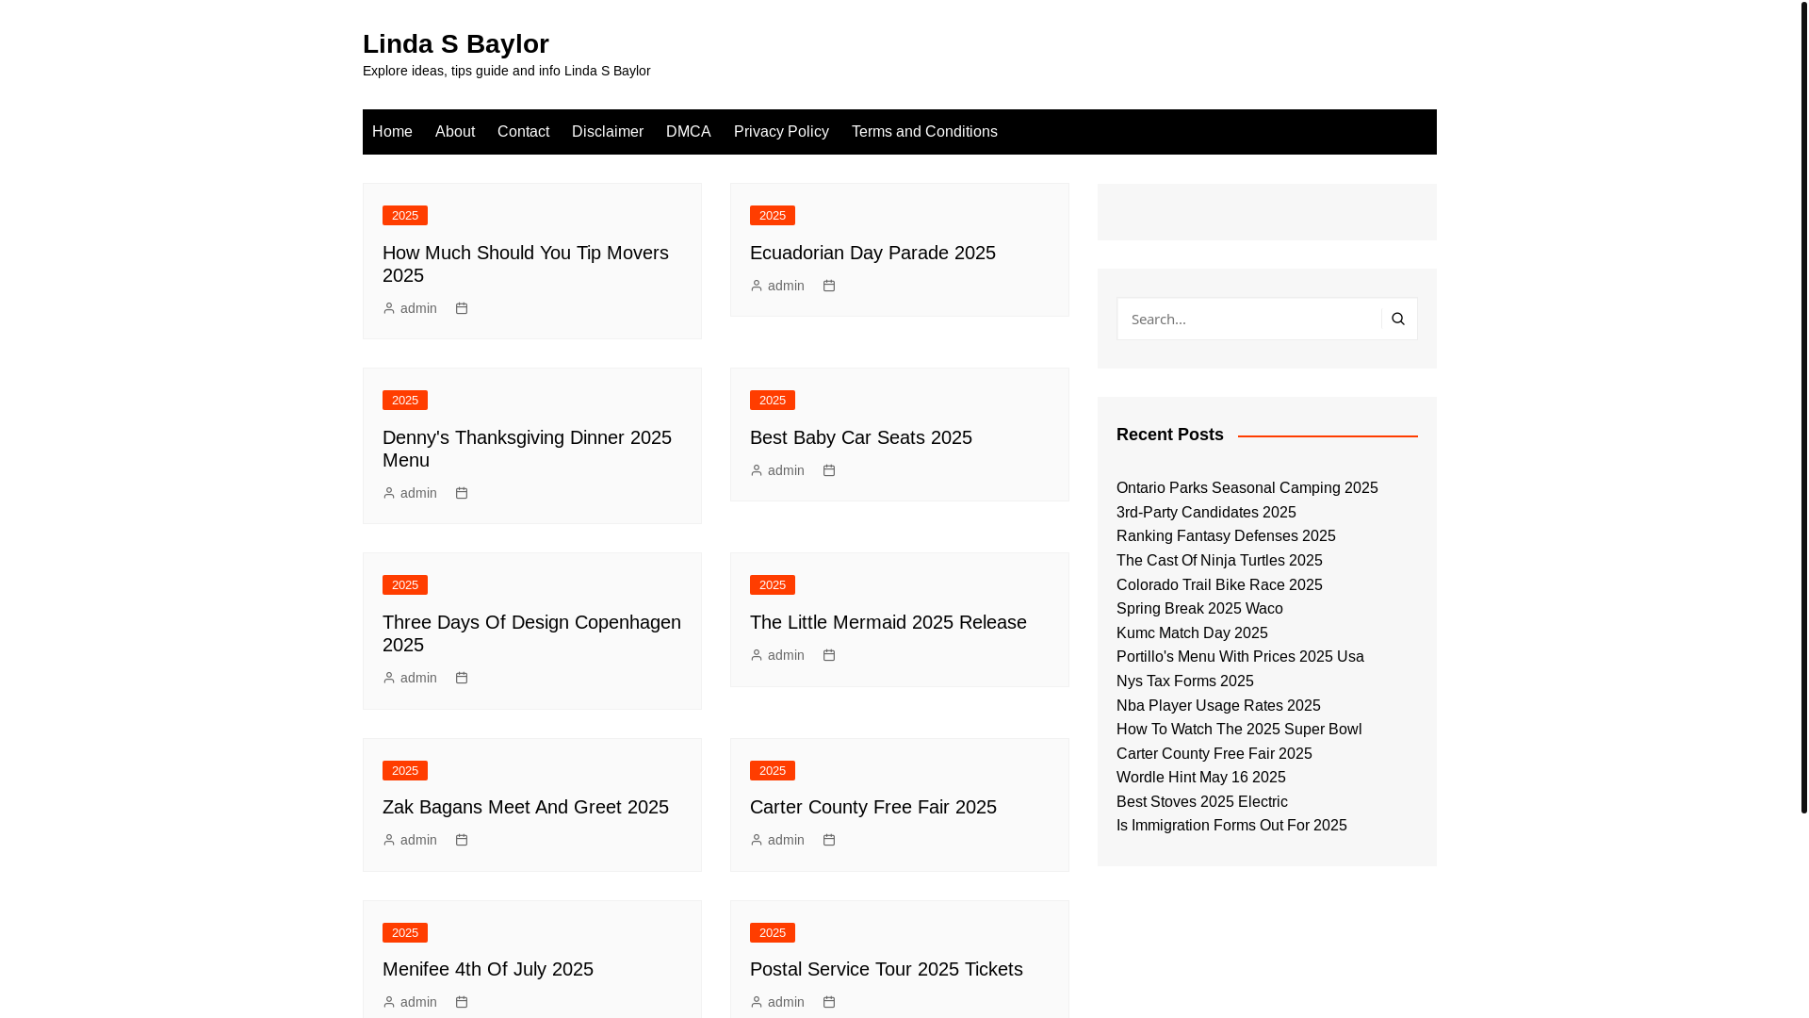Open post Denny's Thanksgiving Dinner 2025 Menu
This screenshot has height=1018, width=1809.
pos(527,449)
